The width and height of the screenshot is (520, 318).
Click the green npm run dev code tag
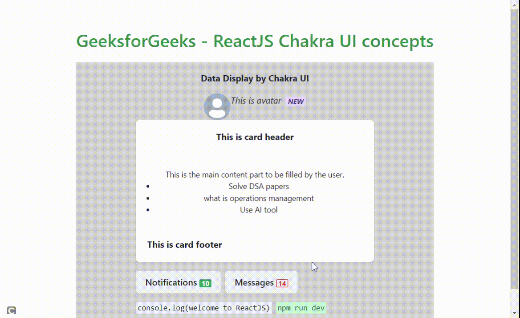pos(301,308)
